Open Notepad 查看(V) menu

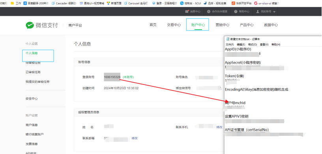click(264, 44)
